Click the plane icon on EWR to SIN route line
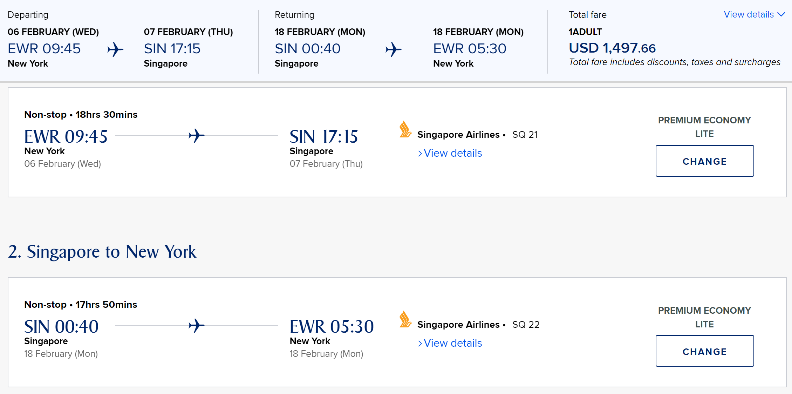Image resolution: width=792 pixels, height=394 pixels. (x=196, y=135)
